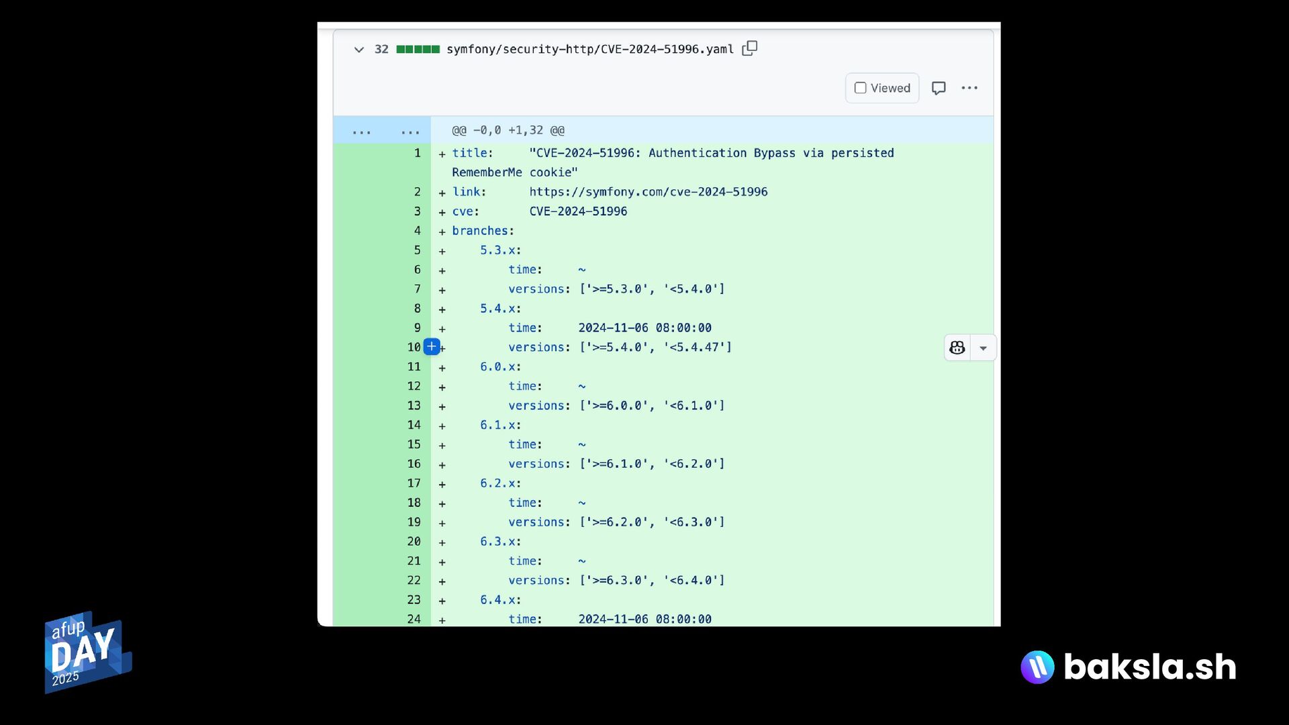Click the versions value '>=5.4.0', '<5.4.47'
1289x725 pixels.
655,348
